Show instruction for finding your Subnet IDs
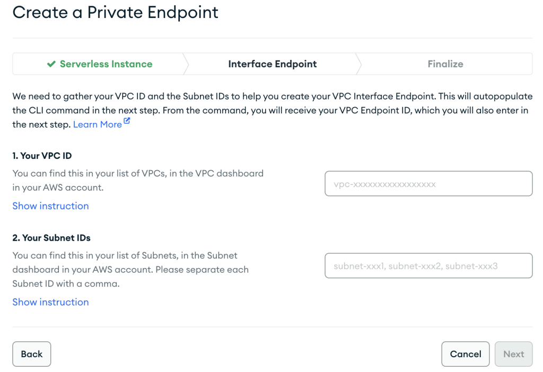The width and height of the screenshot is (543, 372). (x=50, y=302)
